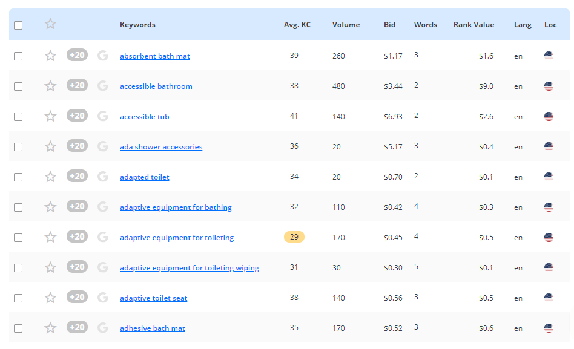Sort by the Volume column header
Viewport: 574px width, 349px height.
click(346, 25)
